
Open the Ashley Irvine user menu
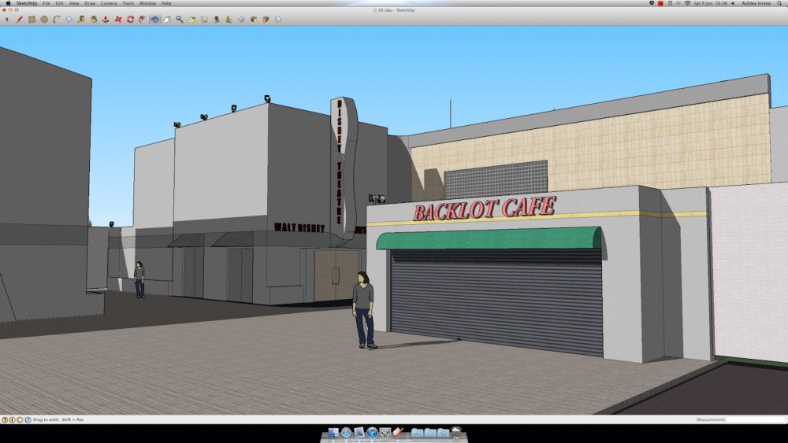(756, 3)
